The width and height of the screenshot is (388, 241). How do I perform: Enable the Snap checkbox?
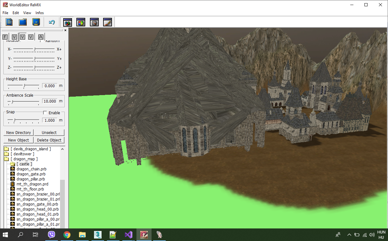(45, 113)
